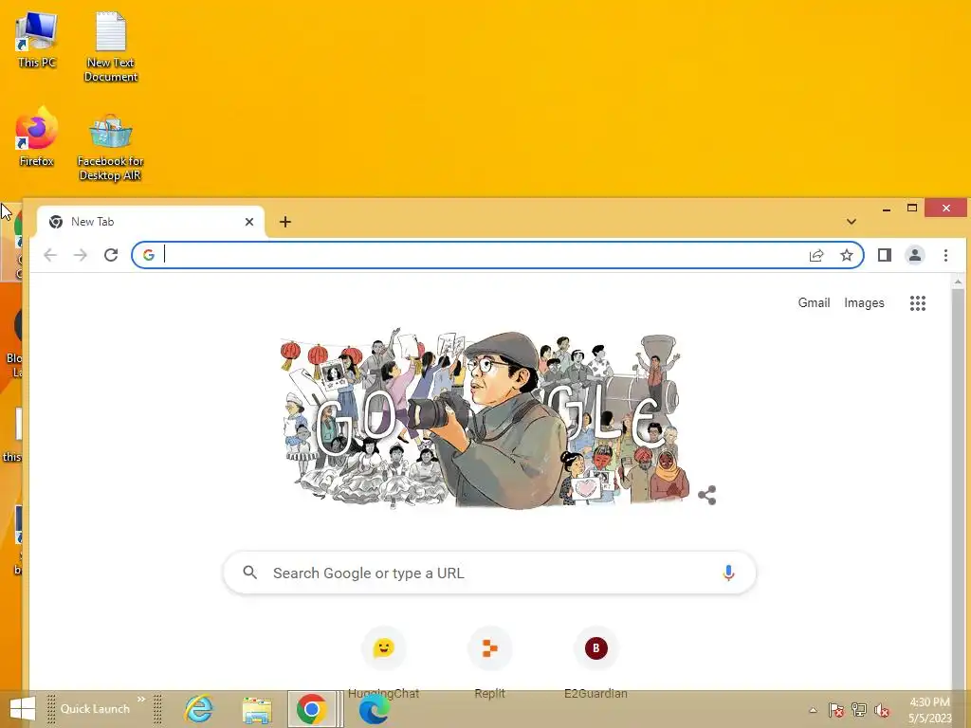Open volume tray icon

882,710
